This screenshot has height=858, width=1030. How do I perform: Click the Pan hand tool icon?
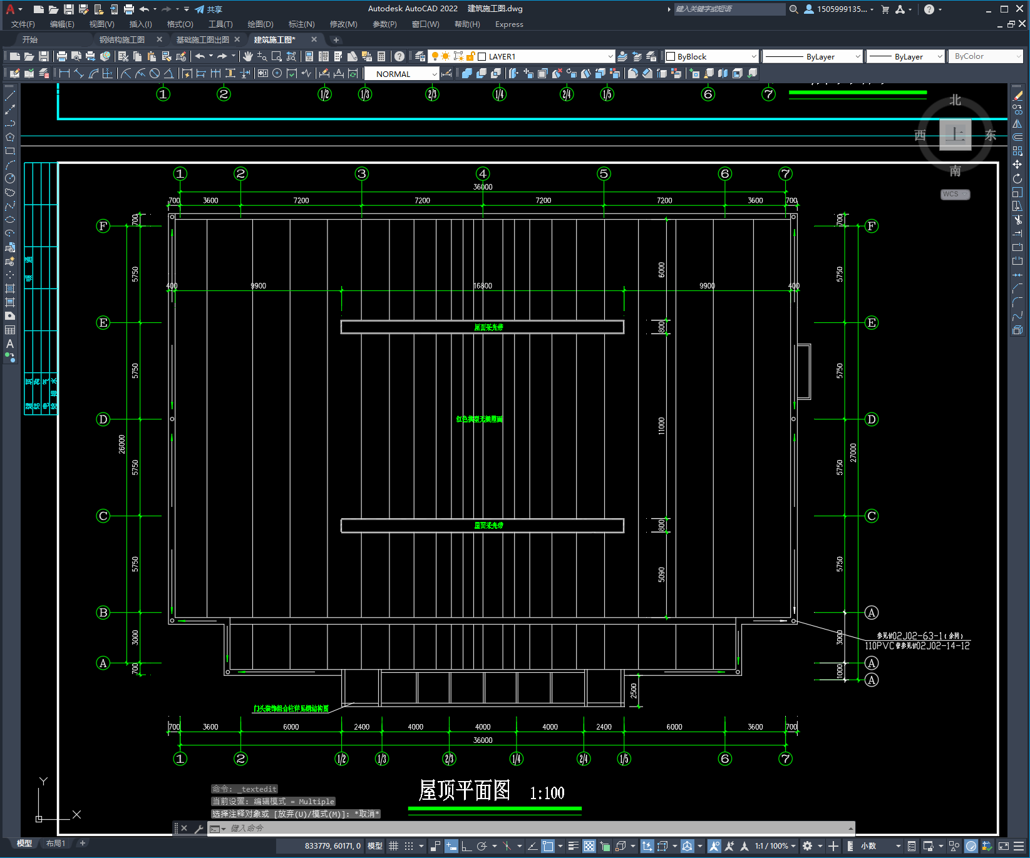tap(248, 56)
